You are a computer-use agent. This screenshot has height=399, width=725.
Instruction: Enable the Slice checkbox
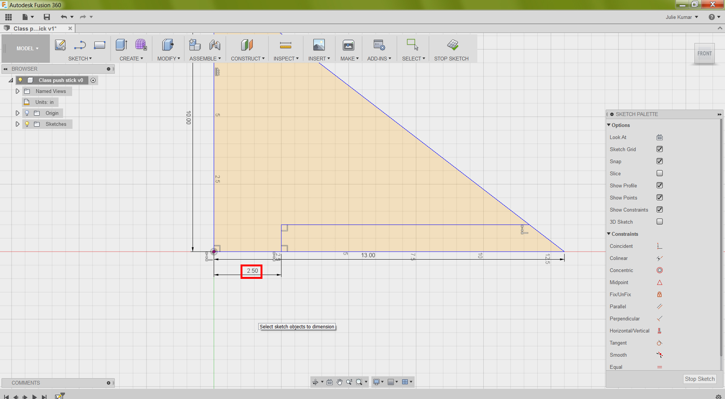tap(660, 173)
